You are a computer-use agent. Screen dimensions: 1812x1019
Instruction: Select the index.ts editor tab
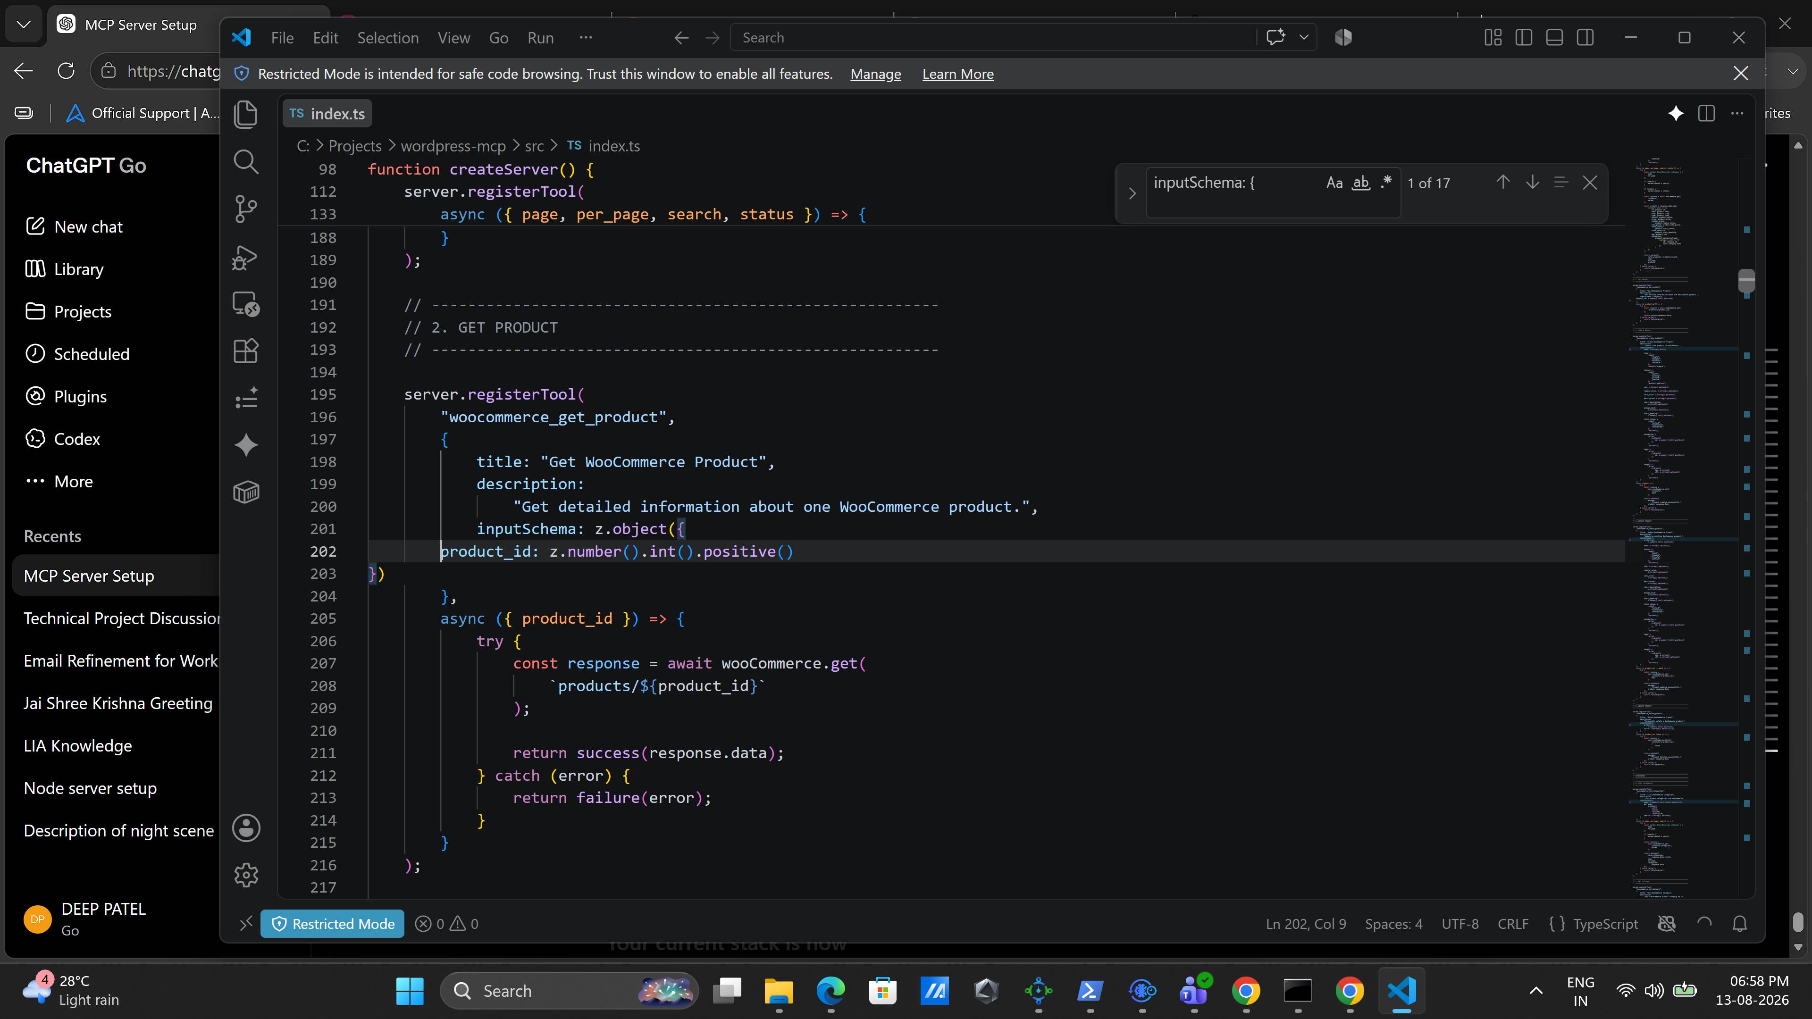pyautogui.click(x=327, y=114)
